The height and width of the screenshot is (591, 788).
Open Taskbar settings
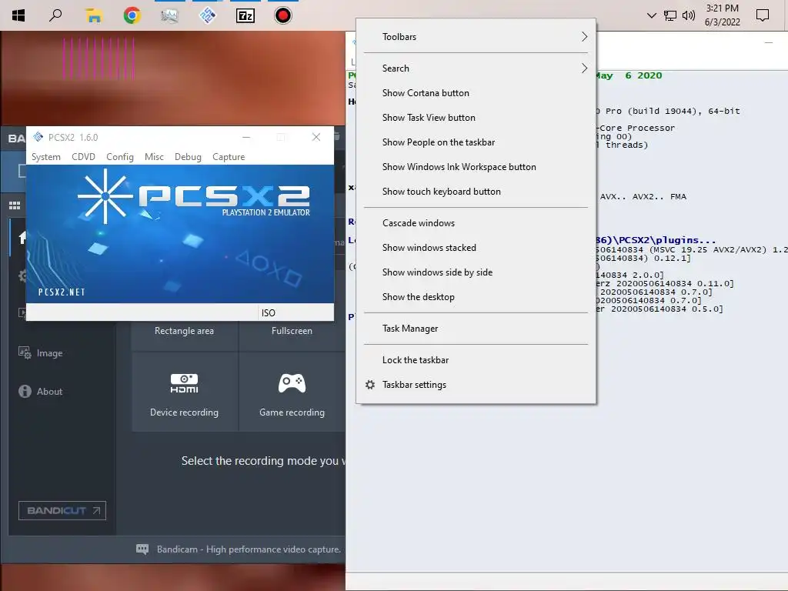click(476, 385)
